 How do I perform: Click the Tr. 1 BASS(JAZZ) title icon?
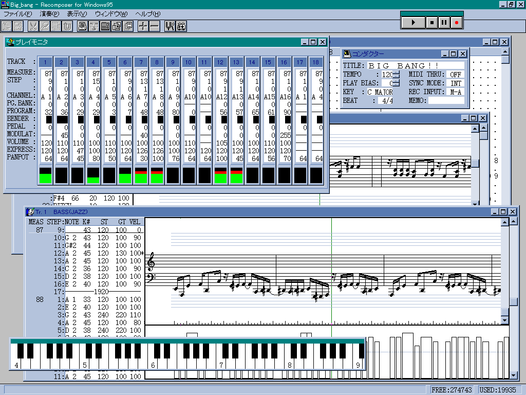(x=30, y=212)
